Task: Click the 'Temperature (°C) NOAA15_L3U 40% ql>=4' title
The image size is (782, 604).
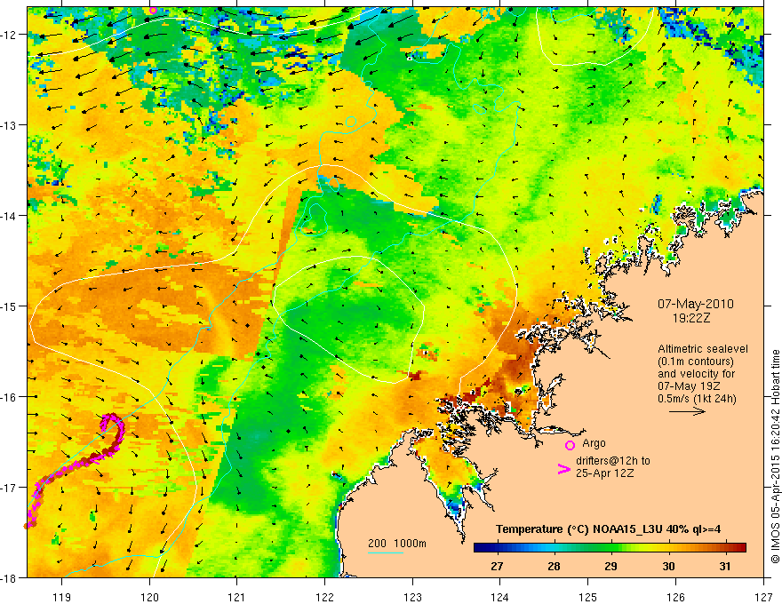Action: click(x=609, y=529)
